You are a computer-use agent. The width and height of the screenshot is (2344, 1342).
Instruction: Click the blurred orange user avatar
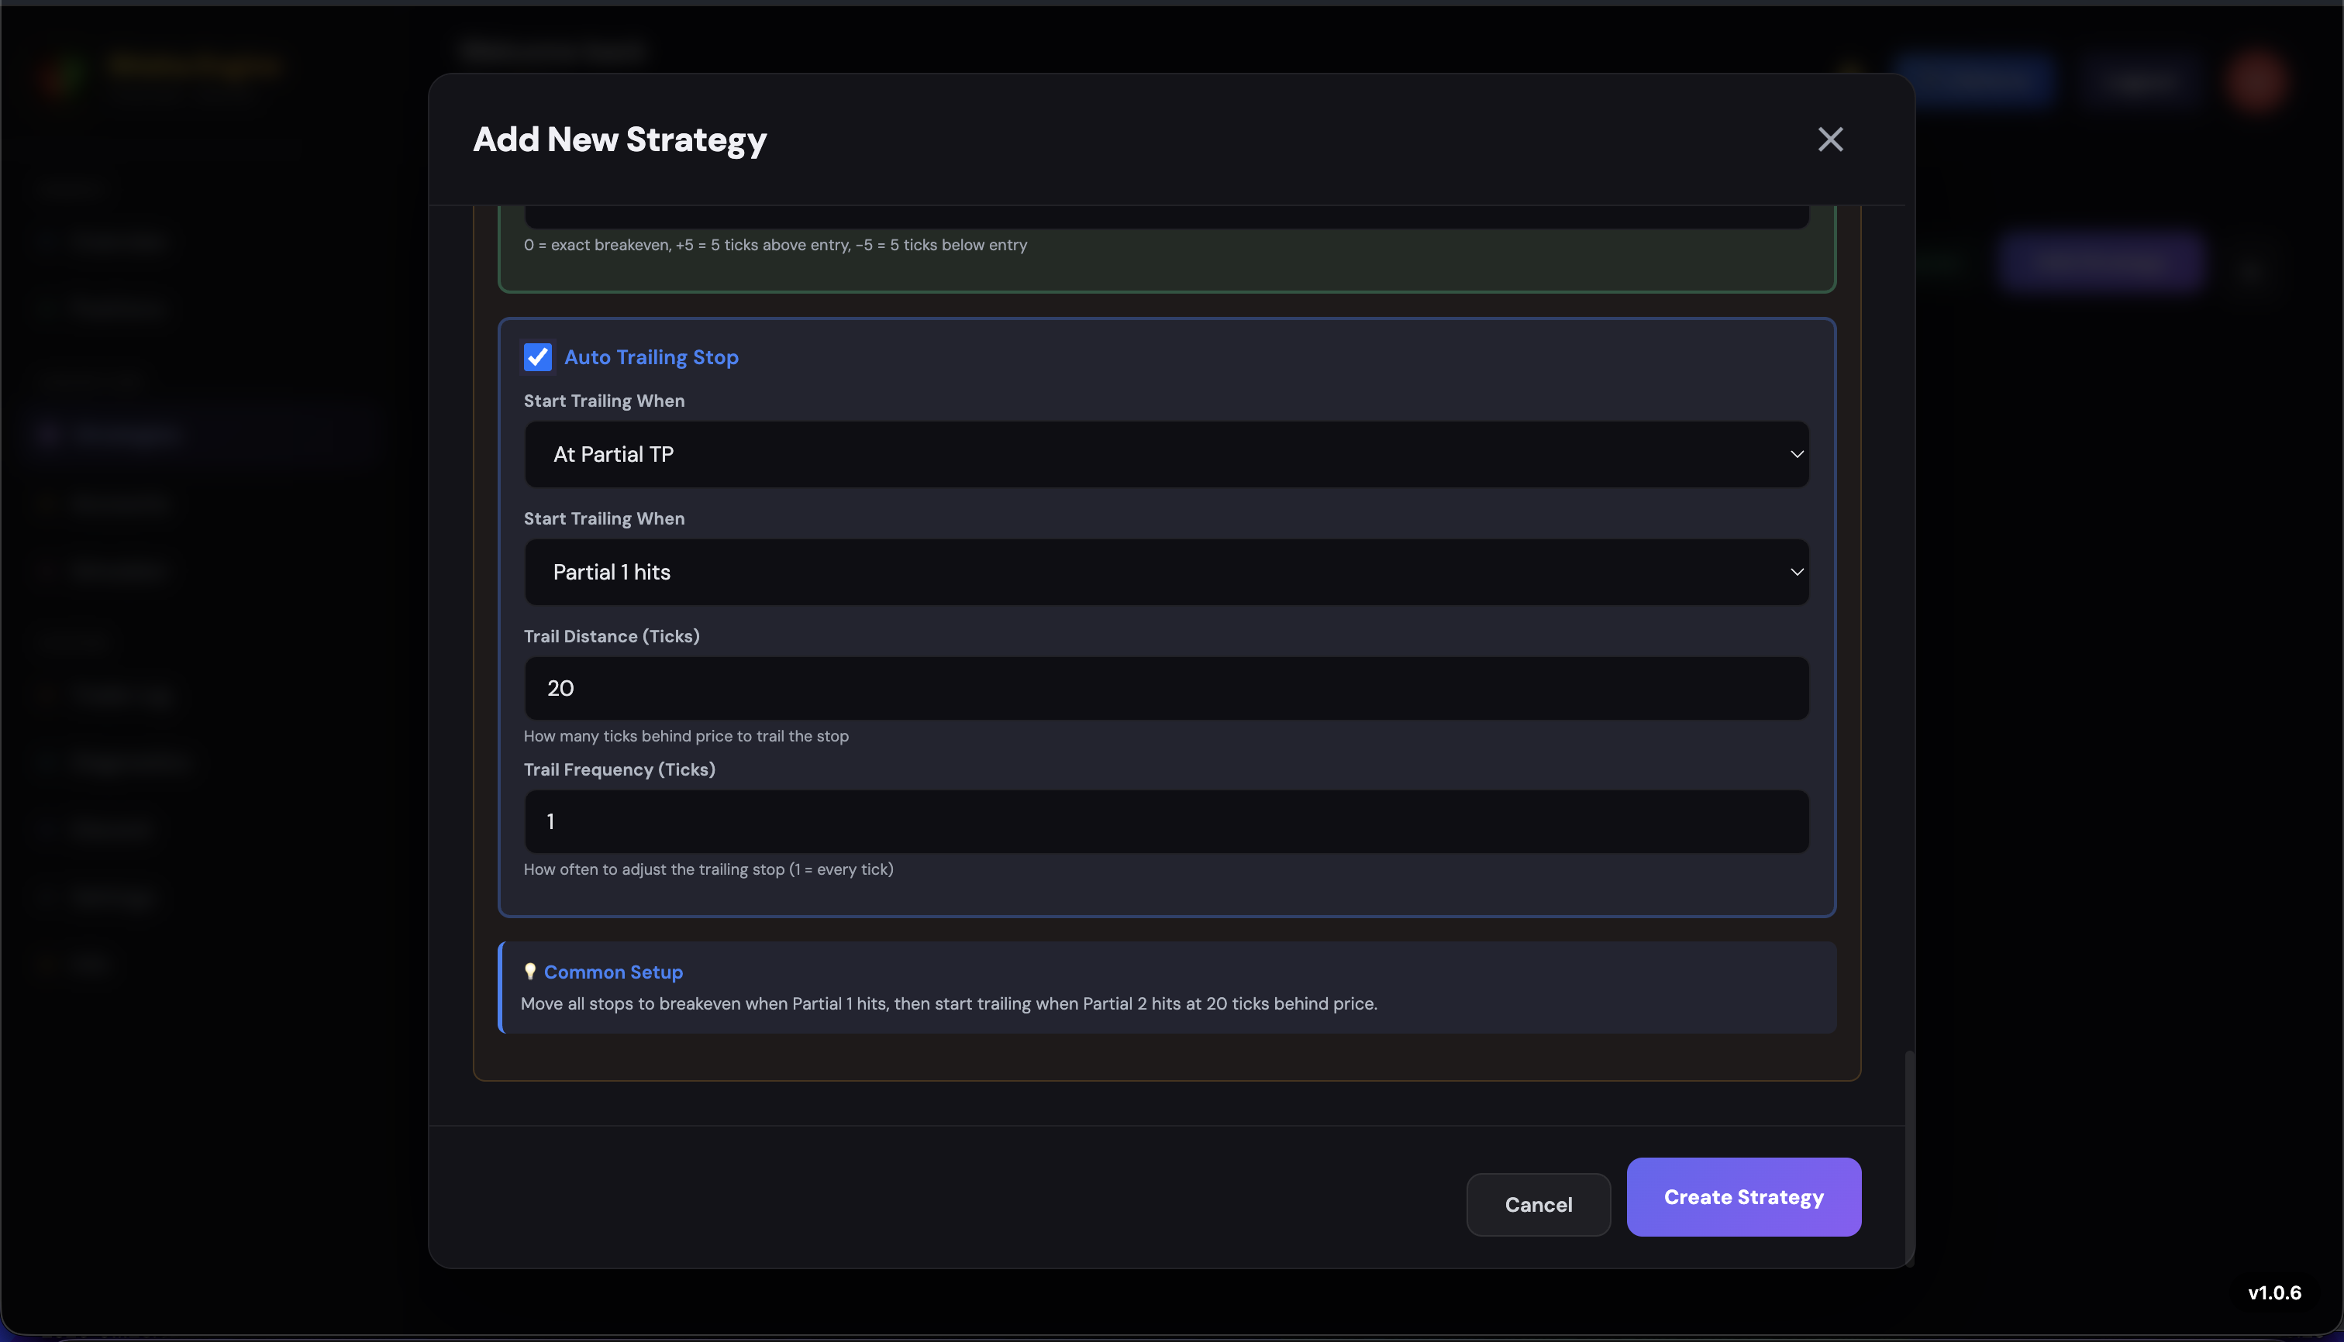pos(2256,81)
